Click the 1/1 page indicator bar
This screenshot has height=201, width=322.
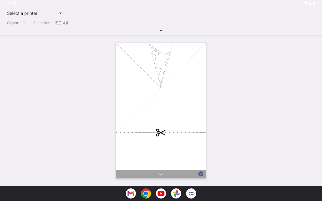161,174
